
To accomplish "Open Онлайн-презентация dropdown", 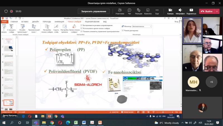I will point(23,28).
